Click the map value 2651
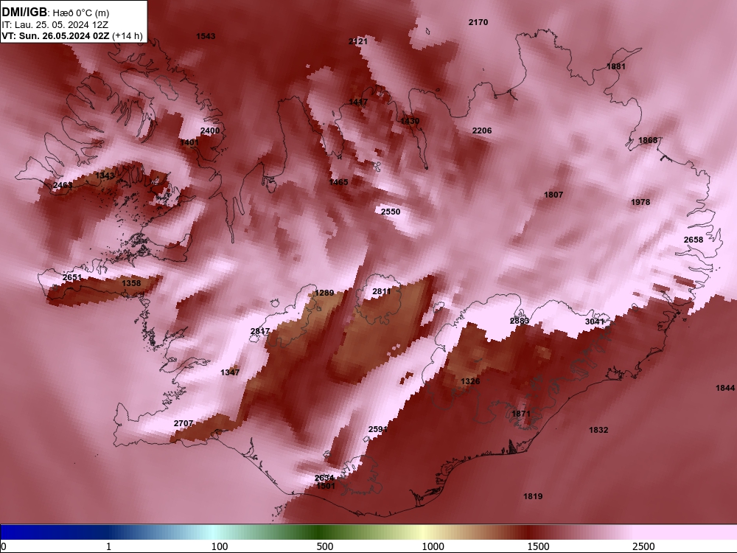 [72, 277]
